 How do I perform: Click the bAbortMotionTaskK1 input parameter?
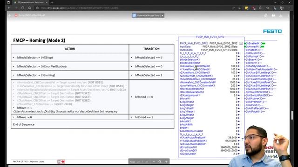click(x=191, y=131)
